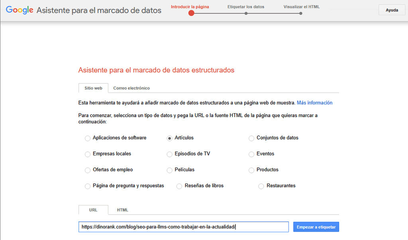Click the 'Etiquetar los datos' step dot
This screenshot has width=408, height=240.
click(x=246, y=14)
